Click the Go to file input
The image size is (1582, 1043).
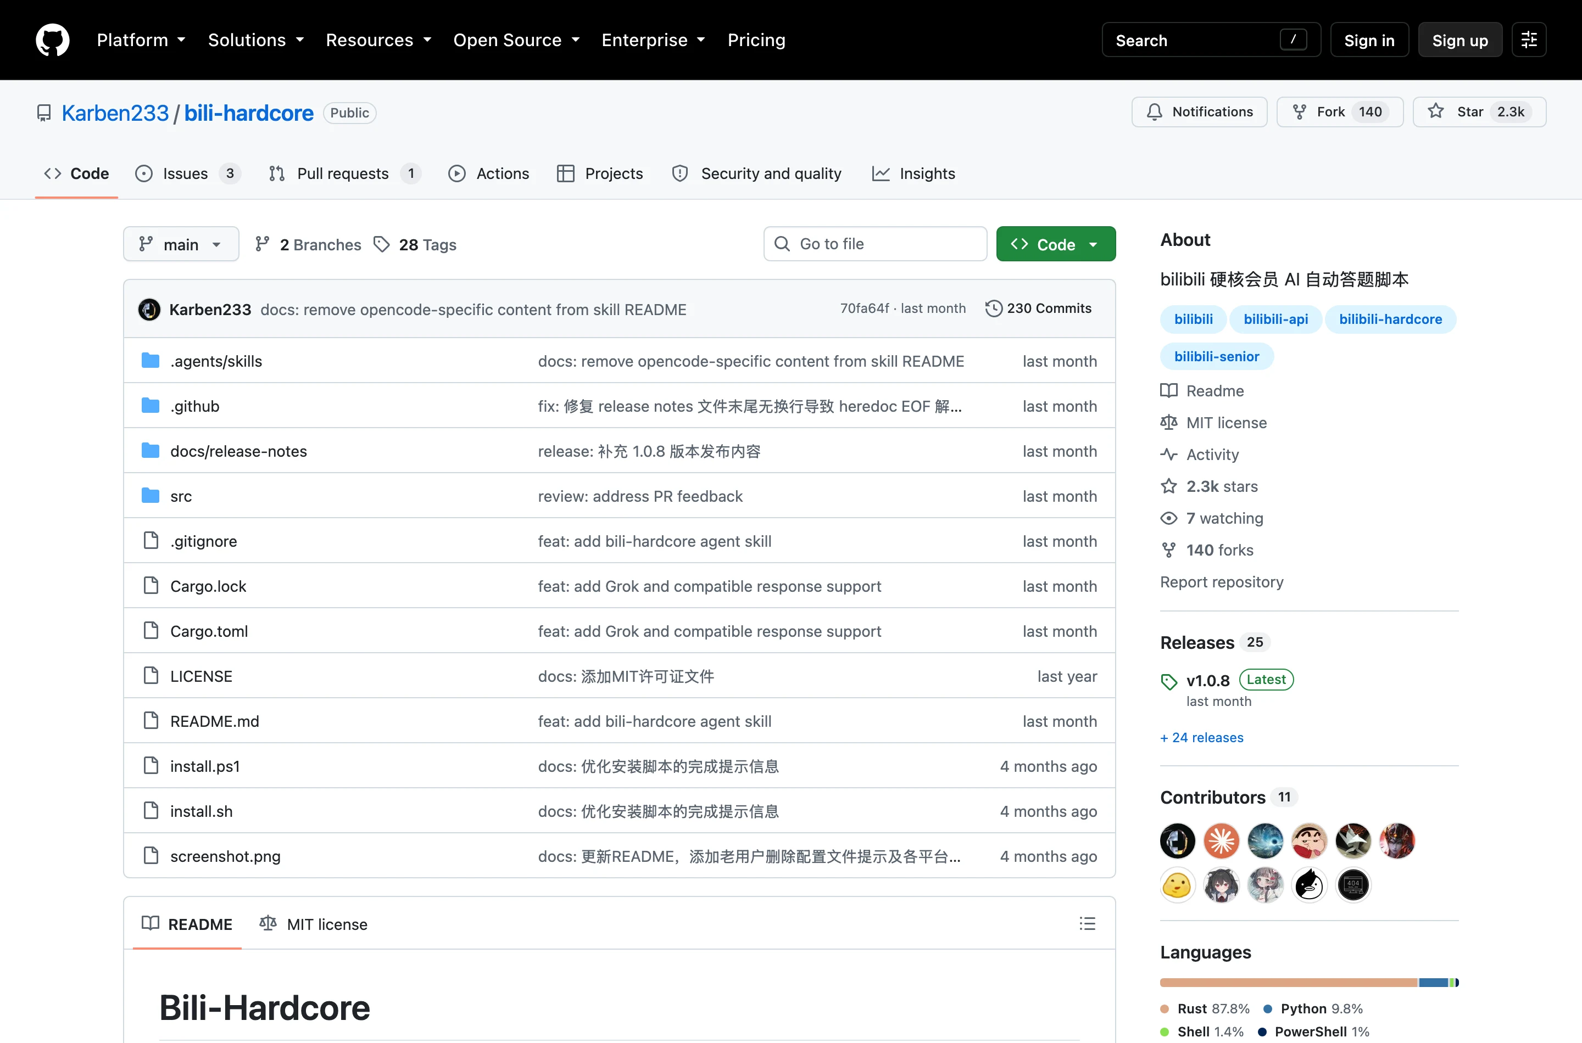[874, 244]
